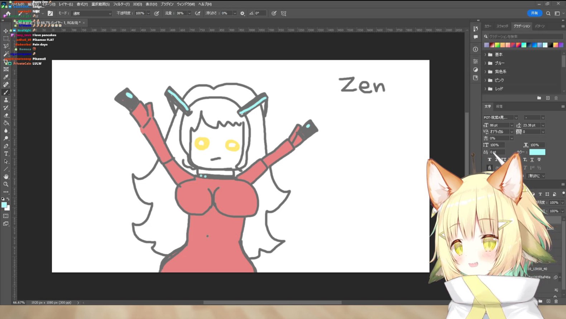Select the Clone Stamp tool
The width and height of the screenshot is (566, 319).
click(6, 100)
